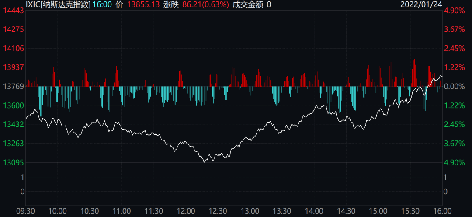The image size is (472, 217).
Task: Click the green 3.67% percent axis label
Action: click(455, 143)
